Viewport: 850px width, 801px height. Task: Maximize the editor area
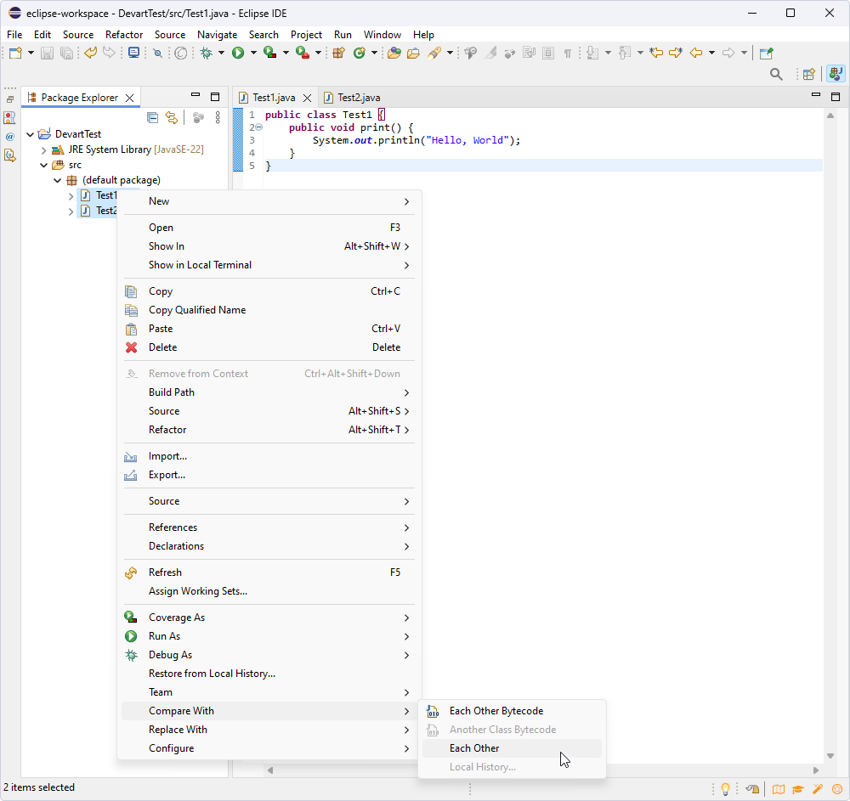click(836, 96)
